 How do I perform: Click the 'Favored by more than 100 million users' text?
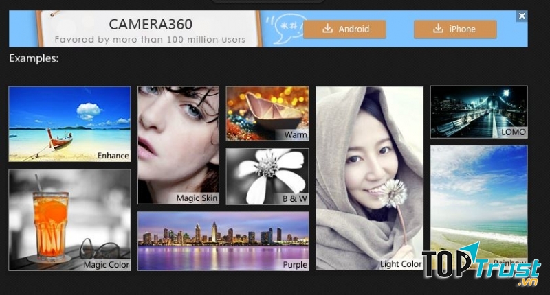150,40
